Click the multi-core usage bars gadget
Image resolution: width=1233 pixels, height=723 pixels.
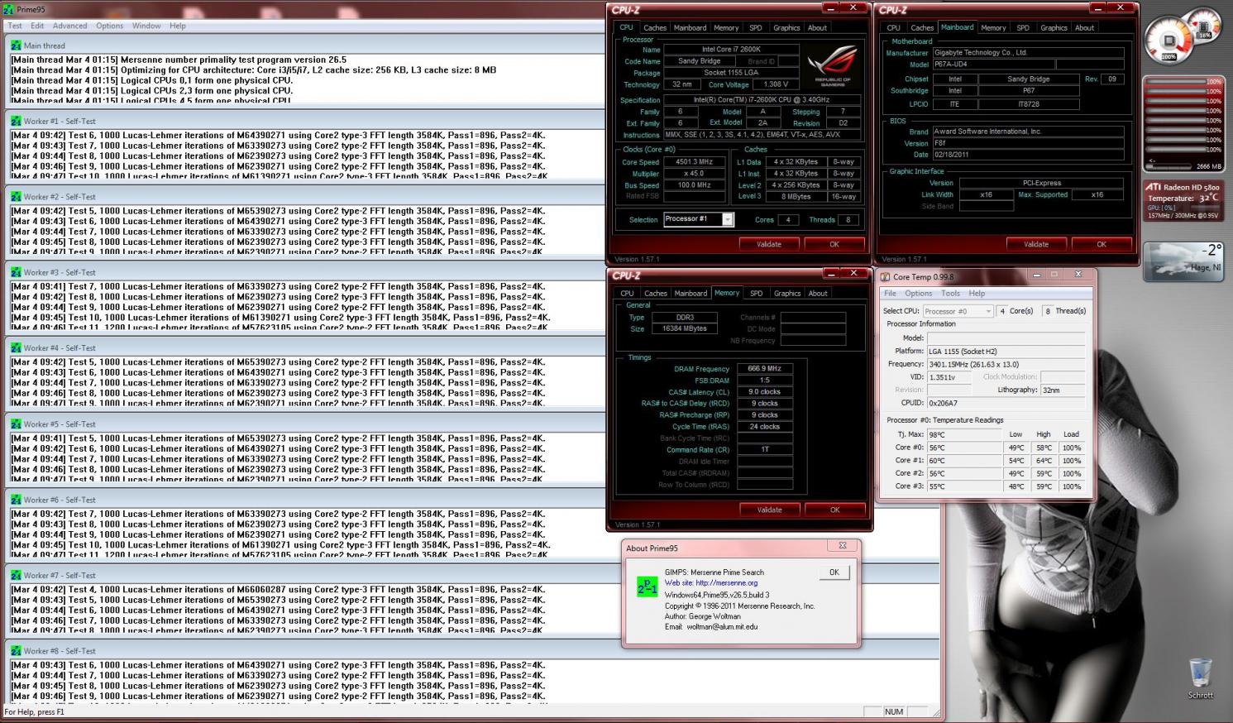coord(1183,123)
